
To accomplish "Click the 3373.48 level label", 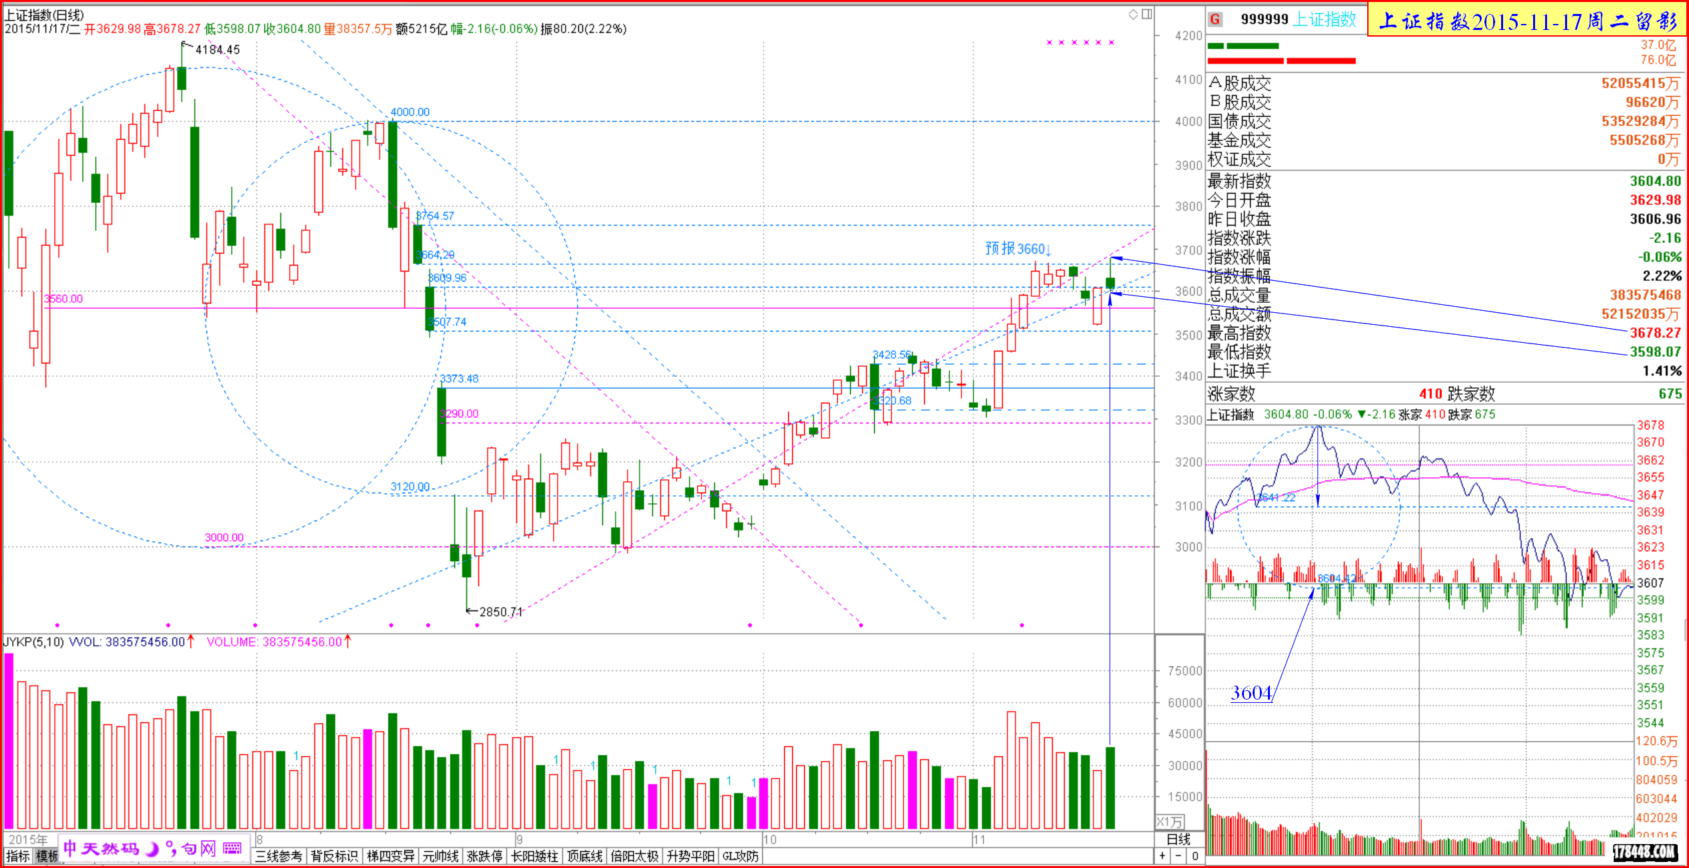I will click(459, 379).
